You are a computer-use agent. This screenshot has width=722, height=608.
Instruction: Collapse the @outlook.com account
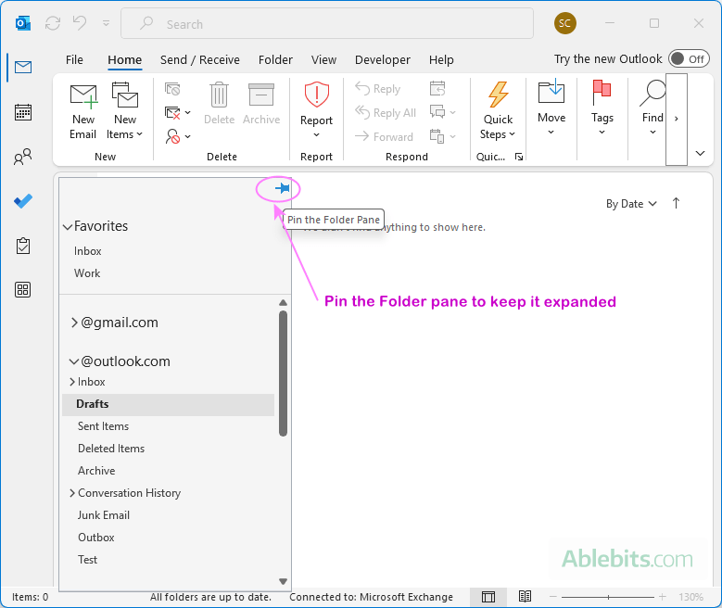click(x=73, y=361)
